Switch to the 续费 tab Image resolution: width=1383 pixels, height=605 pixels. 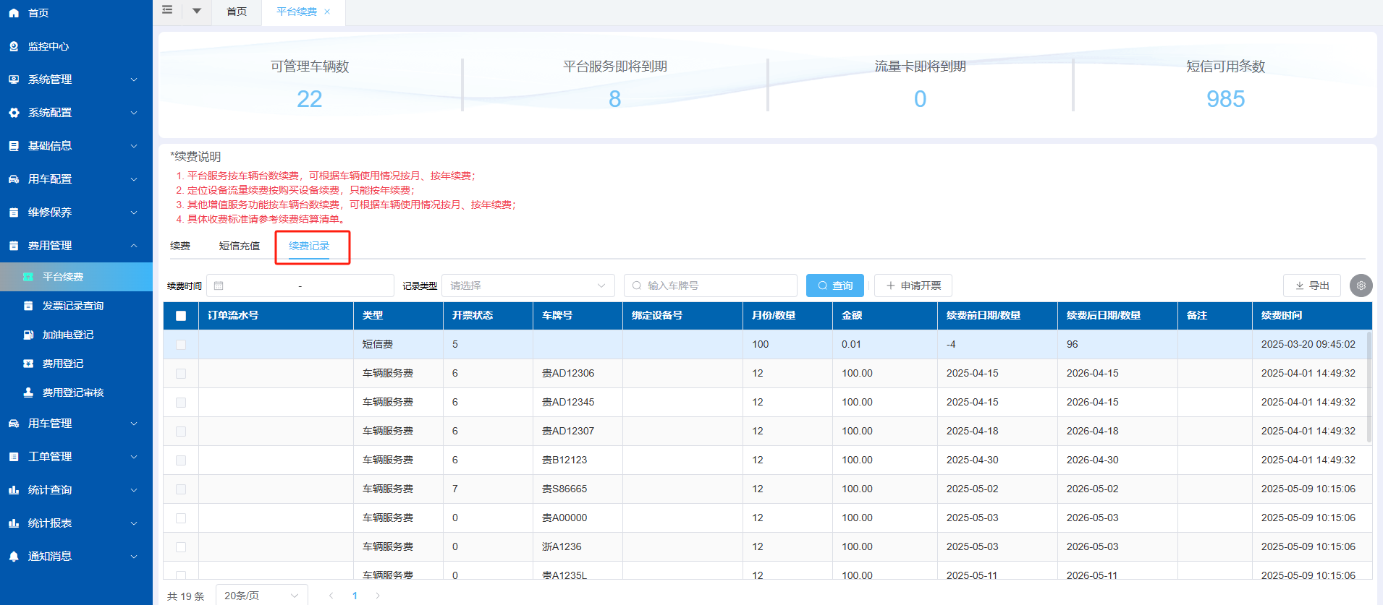180,246
